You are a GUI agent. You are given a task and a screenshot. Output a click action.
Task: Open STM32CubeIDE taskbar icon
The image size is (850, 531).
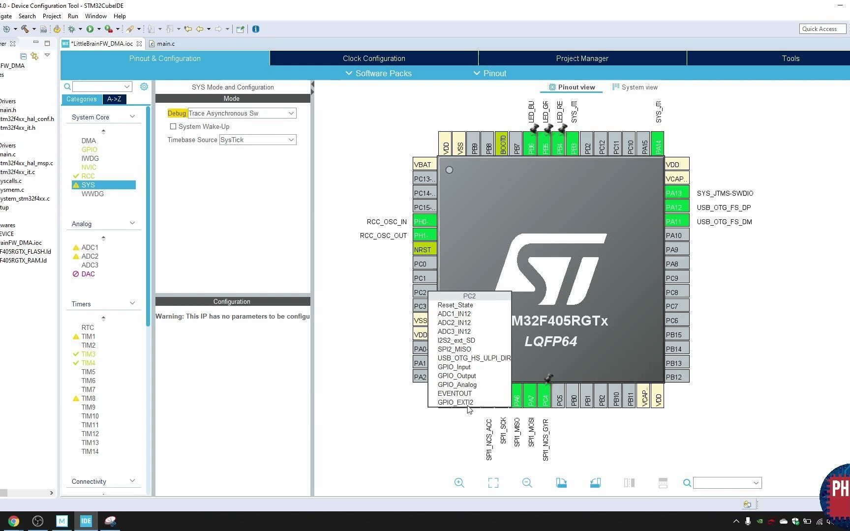(x=86, y=521)
